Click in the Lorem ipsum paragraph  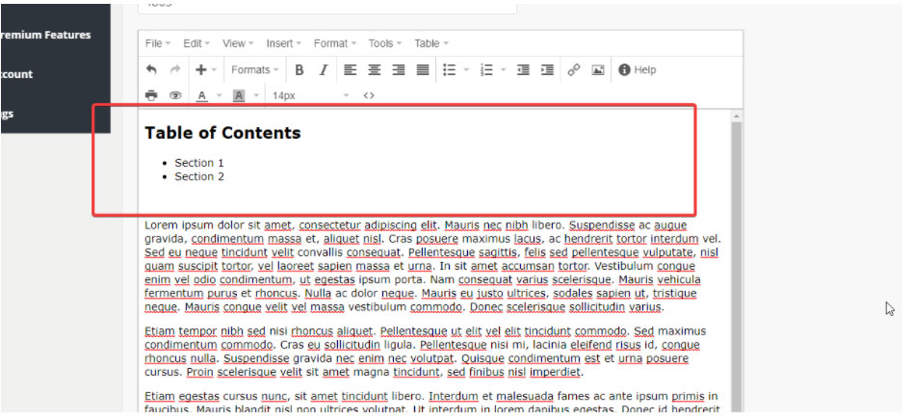click(x=432, y=266)
